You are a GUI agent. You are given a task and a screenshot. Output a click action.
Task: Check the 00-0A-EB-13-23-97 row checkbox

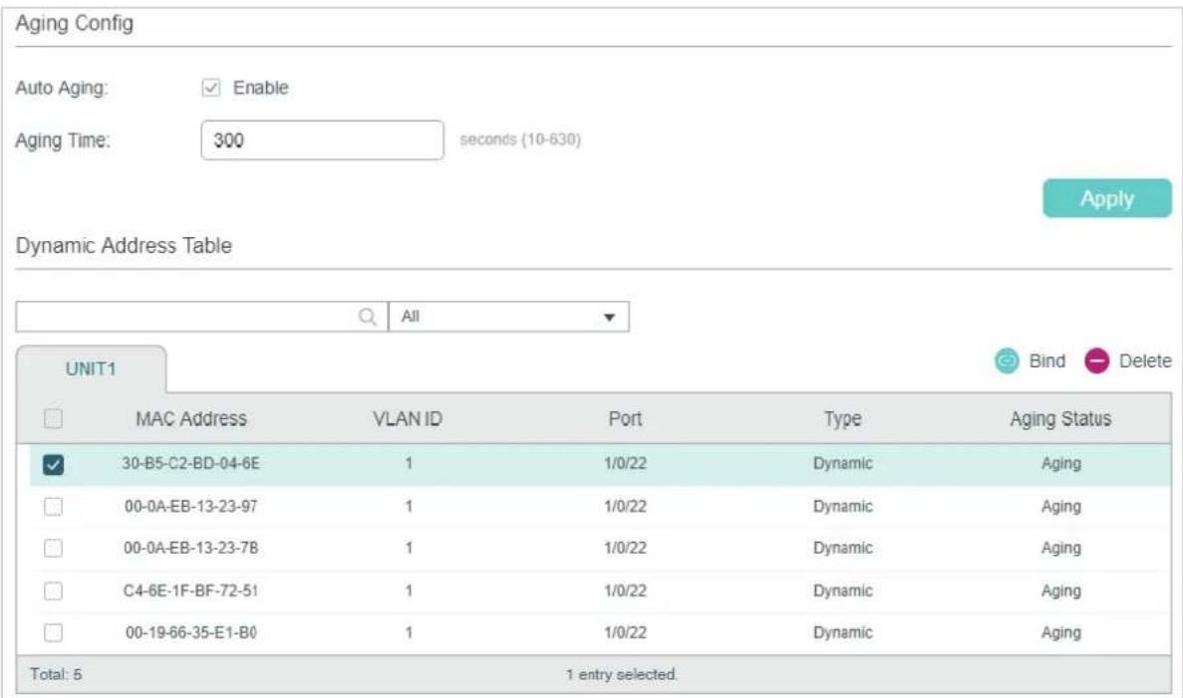(53, 507)
